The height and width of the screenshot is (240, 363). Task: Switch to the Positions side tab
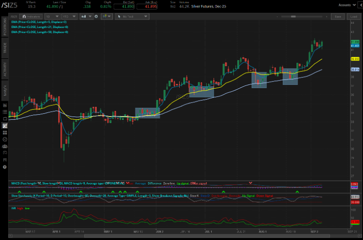(5, 27)
